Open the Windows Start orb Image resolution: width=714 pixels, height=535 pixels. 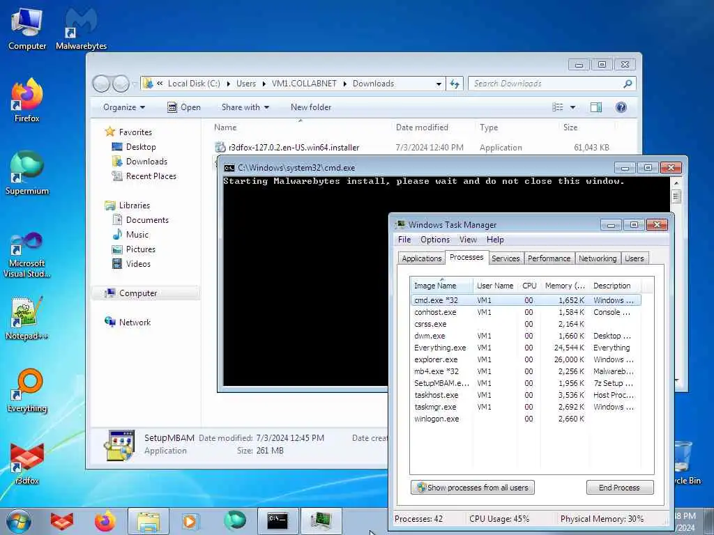(19, 521)
